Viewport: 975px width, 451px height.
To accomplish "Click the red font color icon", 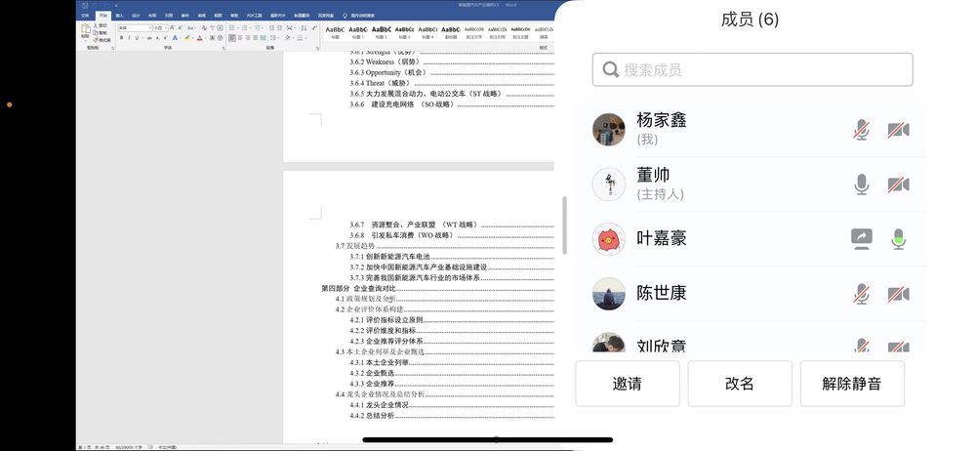I will [x=200, y=38].
